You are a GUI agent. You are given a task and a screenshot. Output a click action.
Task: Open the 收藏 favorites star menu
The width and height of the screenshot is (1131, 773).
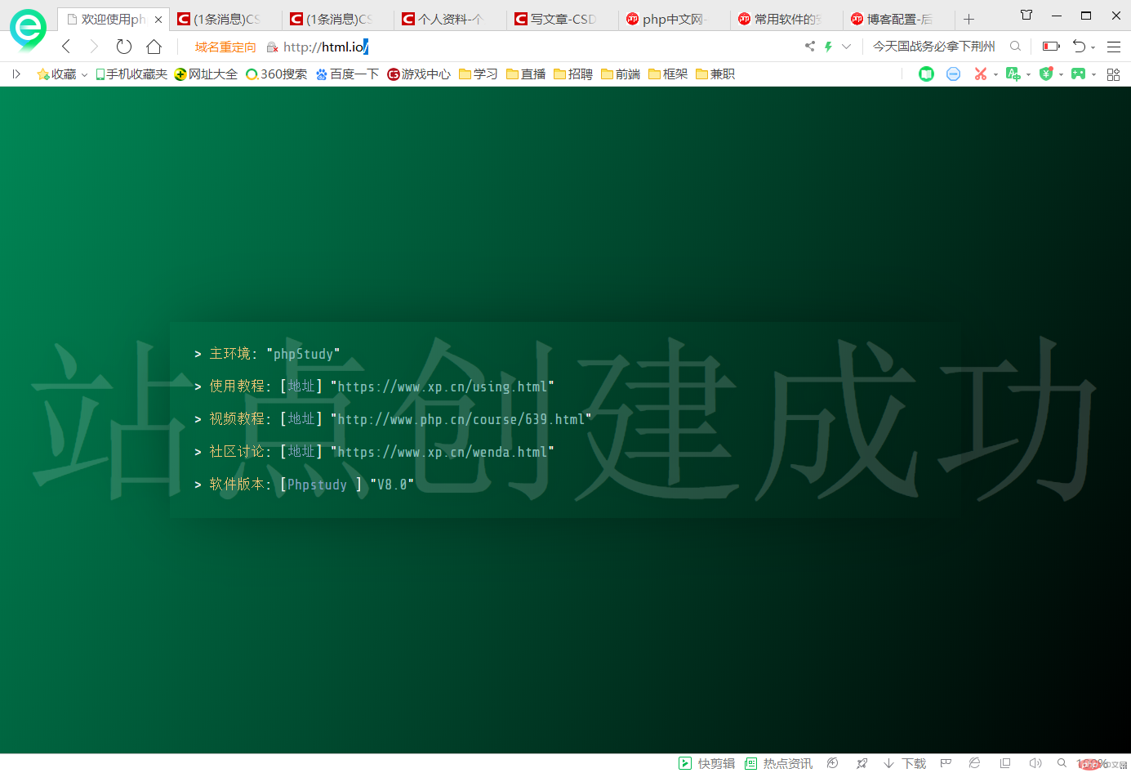pos(62,74)
